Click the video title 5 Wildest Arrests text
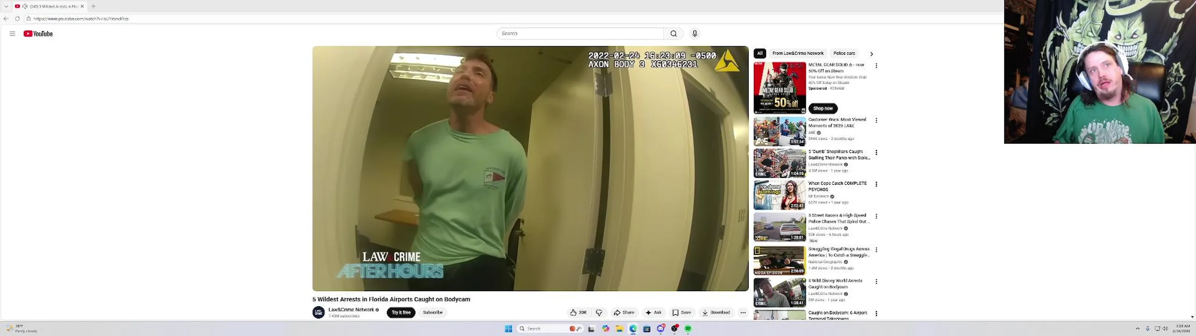Screen dimensions: 1196x336 [391, 299]
